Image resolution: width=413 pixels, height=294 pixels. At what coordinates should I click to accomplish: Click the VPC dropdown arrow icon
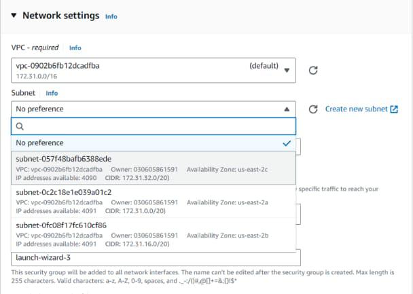coord(287,71)
